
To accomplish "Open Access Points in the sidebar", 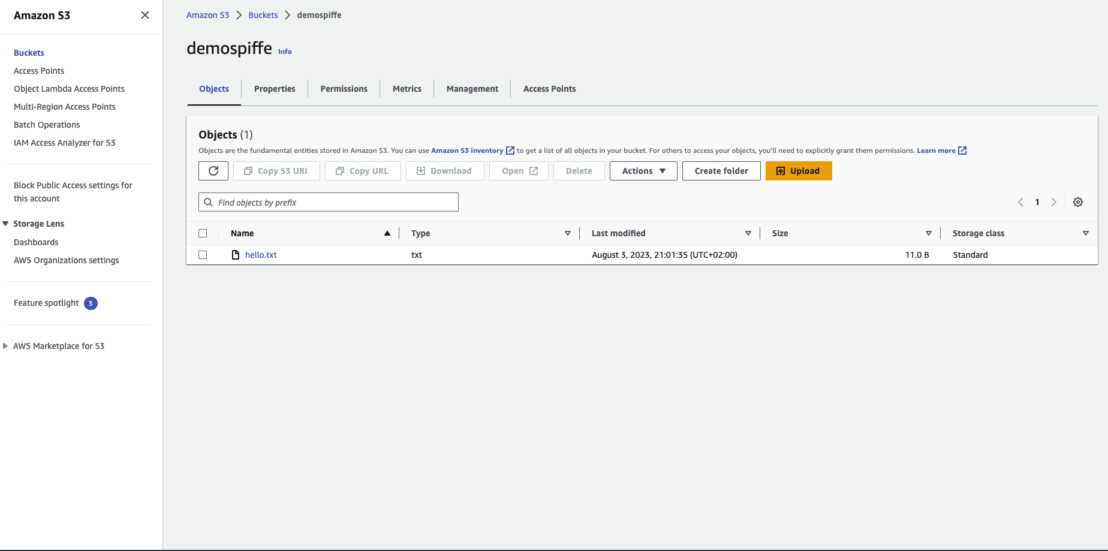I will coord(39,71).
